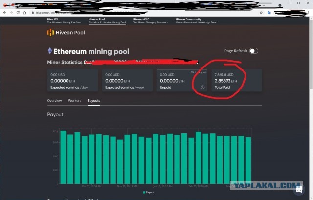Click the Expected earnings /day card
The width and height of the screenshot is (313, 200).
click(x=72, y=80)
